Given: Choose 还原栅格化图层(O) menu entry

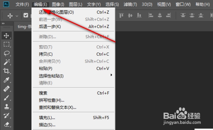Looking at the screenshot, I should [x=73, y=12].
